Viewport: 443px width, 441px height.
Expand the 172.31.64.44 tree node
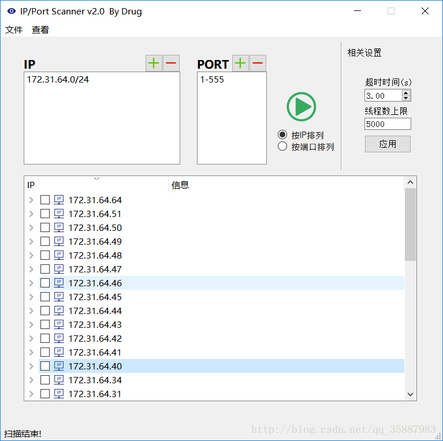(x=31, y=311)
